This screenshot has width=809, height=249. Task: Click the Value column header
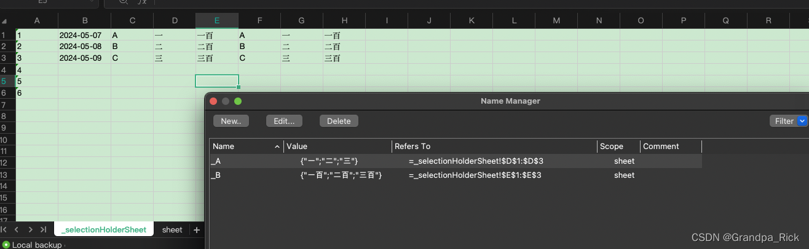(x=337, y=147)
